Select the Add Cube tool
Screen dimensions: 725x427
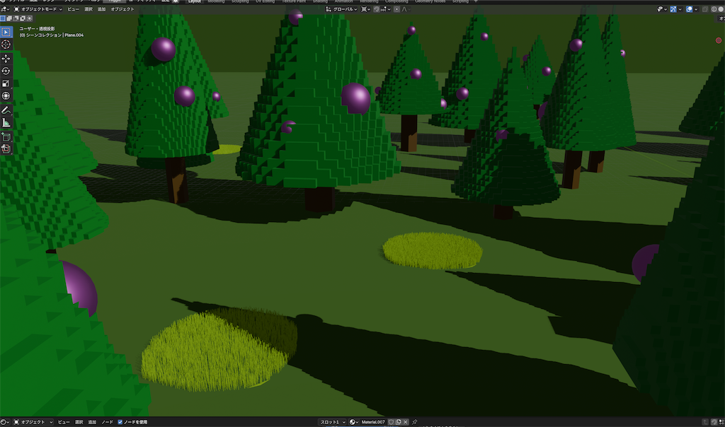[6, 137]
